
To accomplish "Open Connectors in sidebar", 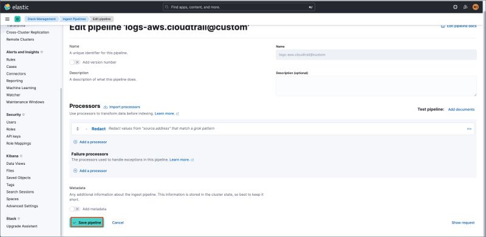I will pos(16,74).
